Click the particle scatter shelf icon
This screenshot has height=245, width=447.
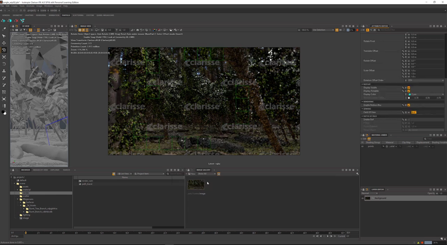[x=23, y=21]
